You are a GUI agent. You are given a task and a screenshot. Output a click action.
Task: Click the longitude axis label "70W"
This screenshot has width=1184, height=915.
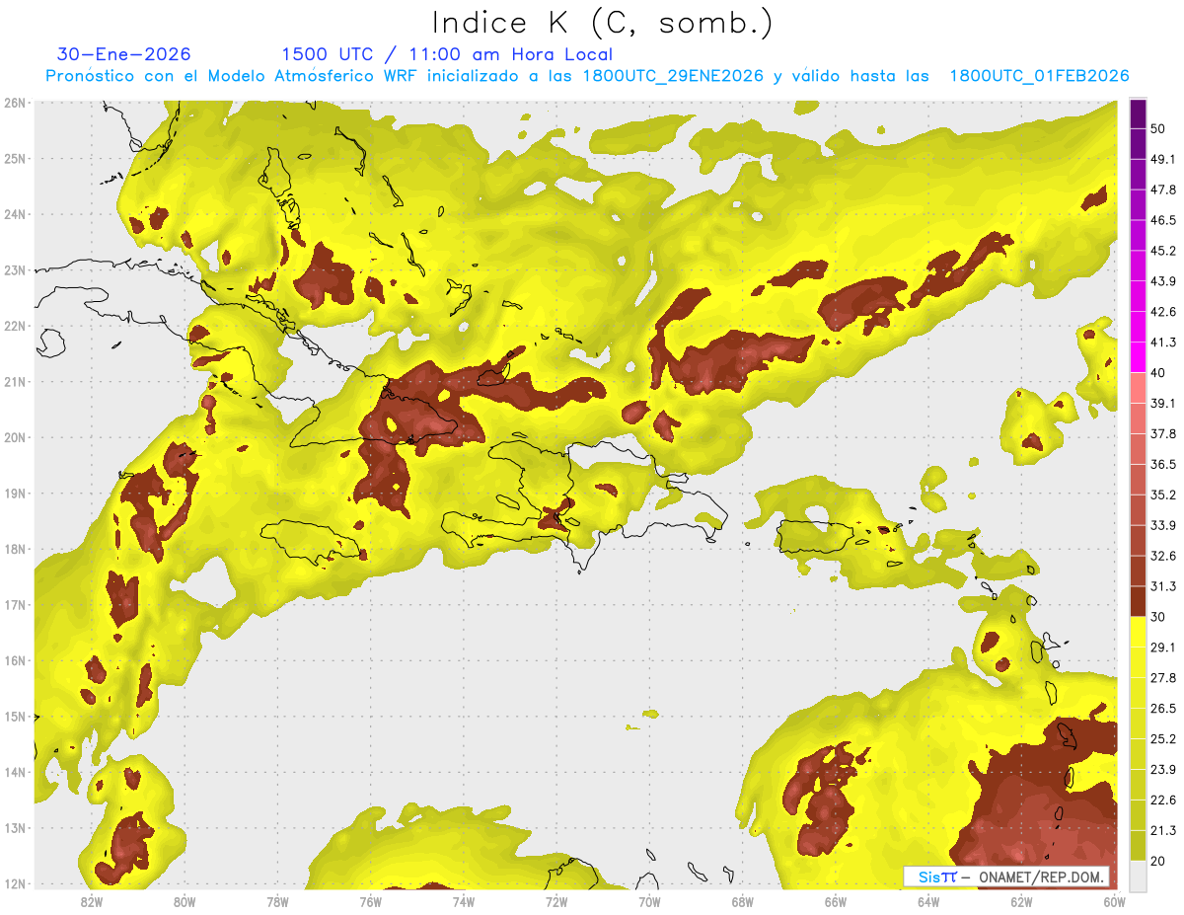649,901
